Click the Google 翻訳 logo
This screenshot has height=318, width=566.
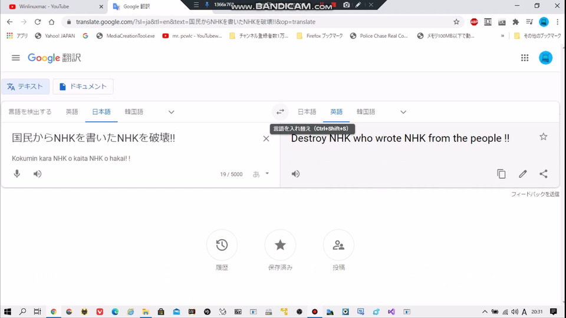pyautogui.click(x=54, y=58)
